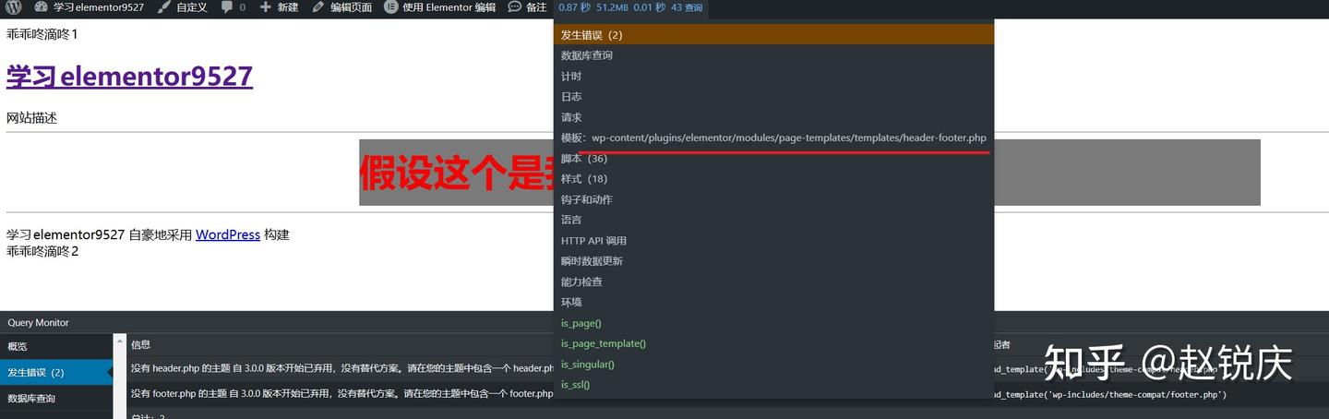Click the header-footer.php template entry
The height and width of the screenshot is (419, 1329).
(774, 138)
